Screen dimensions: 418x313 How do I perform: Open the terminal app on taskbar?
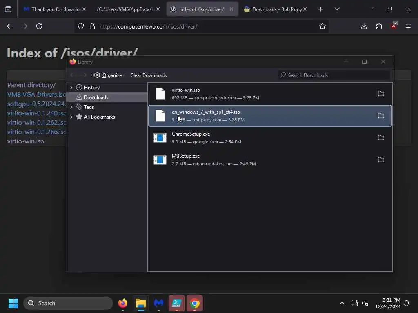[176, 303]
